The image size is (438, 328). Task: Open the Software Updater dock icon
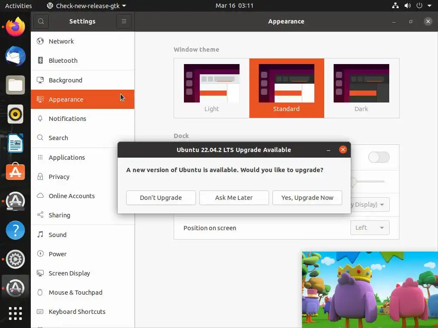point(15,201)
